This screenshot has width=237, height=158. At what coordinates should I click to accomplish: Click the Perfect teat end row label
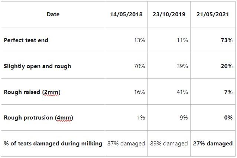[x=26, y=40]
